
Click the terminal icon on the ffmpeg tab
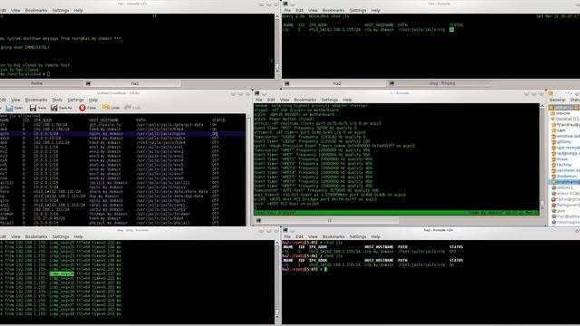point(391,83)
